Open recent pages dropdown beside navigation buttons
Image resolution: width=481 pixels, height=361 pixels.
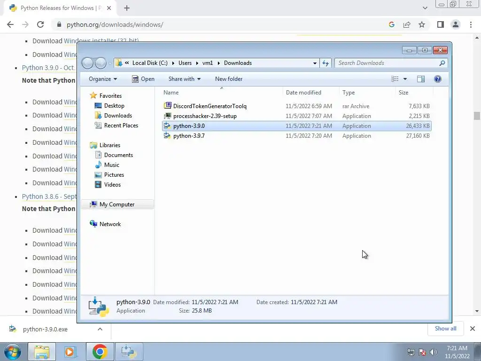click(110, 63)
